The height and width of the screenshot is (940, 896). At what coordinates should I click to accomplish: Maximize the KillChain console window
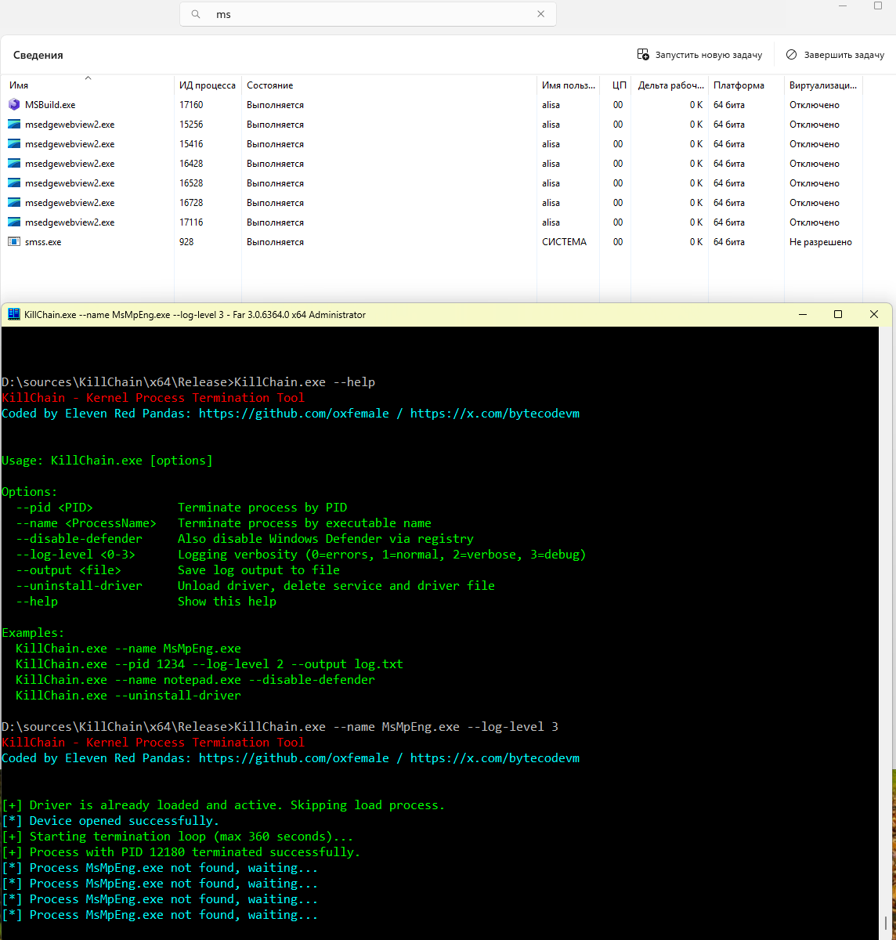click(838, 314)
